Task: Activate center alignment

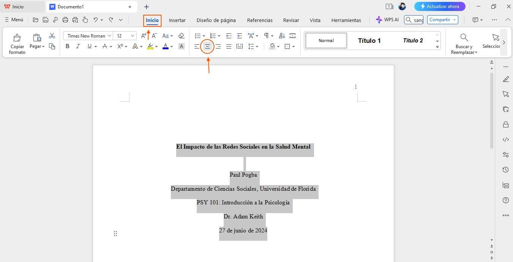Action: [x=207, y=46]
